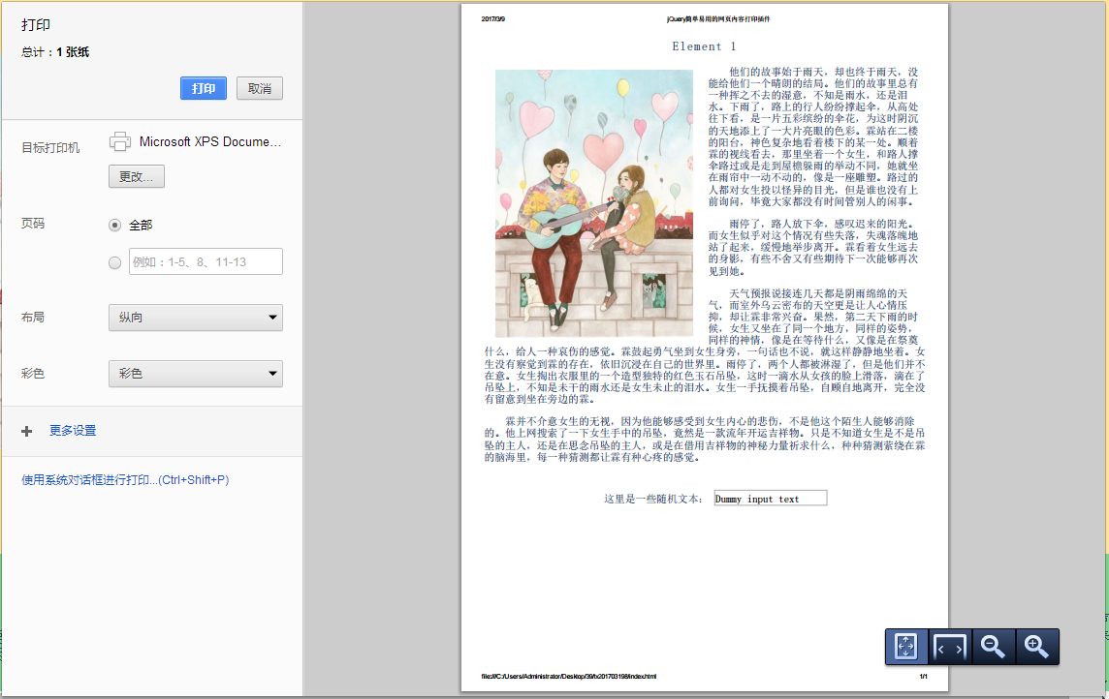Click the 更改... change printer button
Screen dimensions: 1109x699
click(x=137, y=176)
